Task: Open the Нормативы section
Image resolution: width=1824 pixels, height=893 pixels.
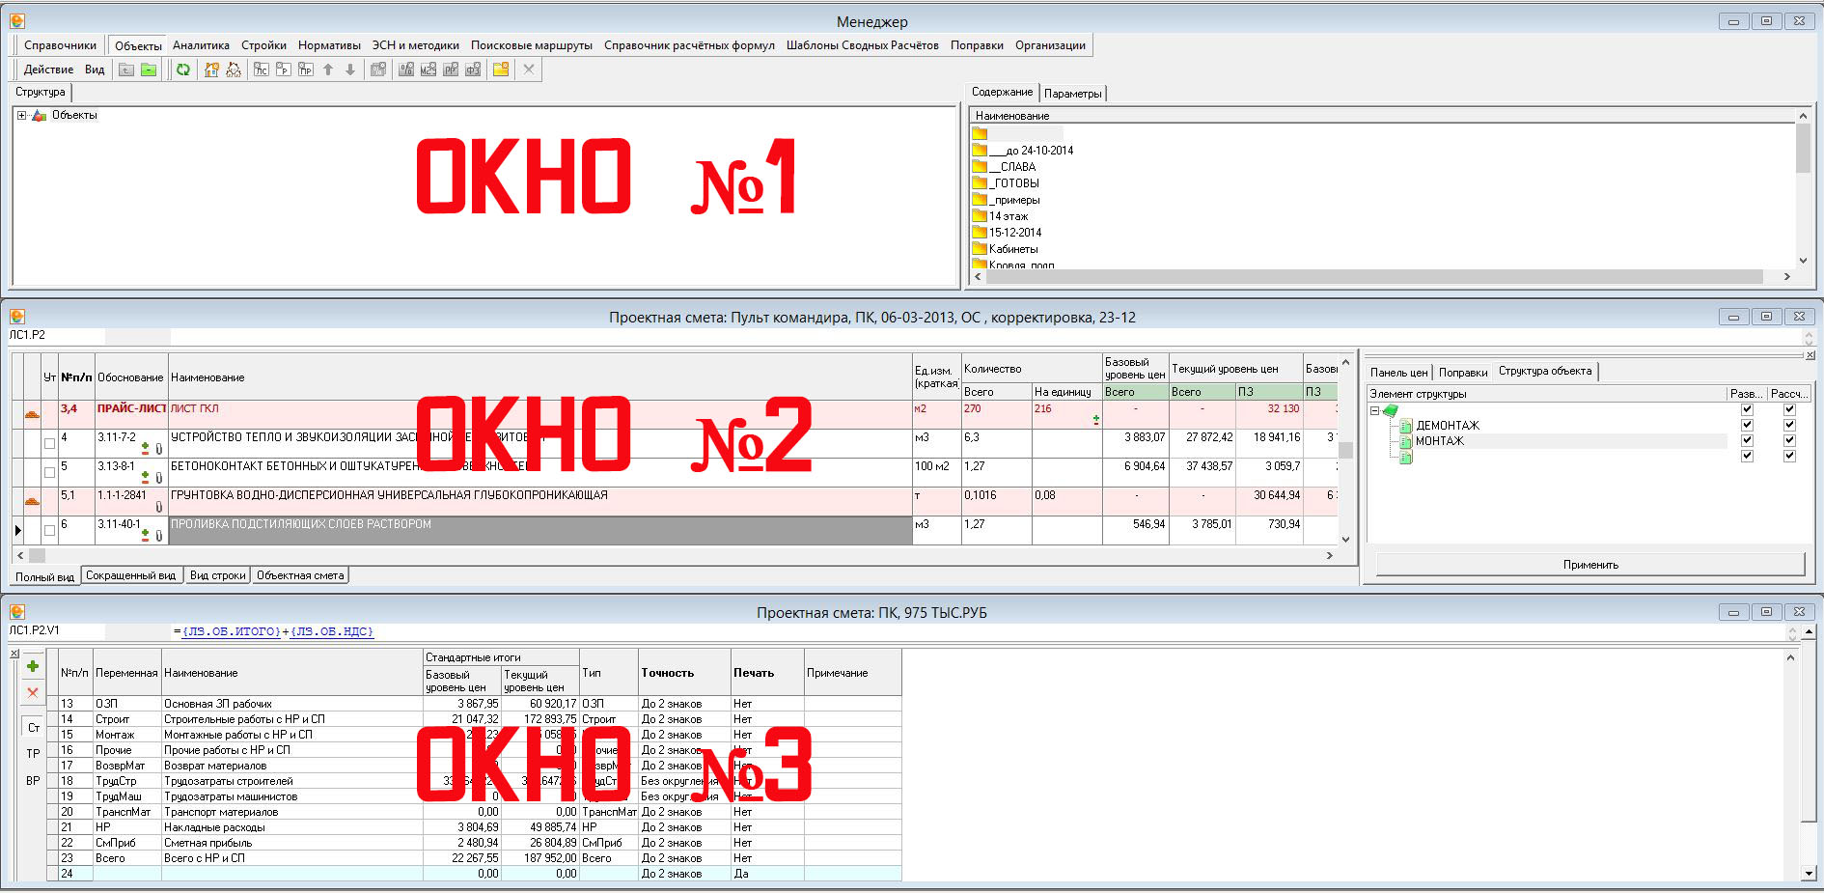Action: tap(329, 45)
